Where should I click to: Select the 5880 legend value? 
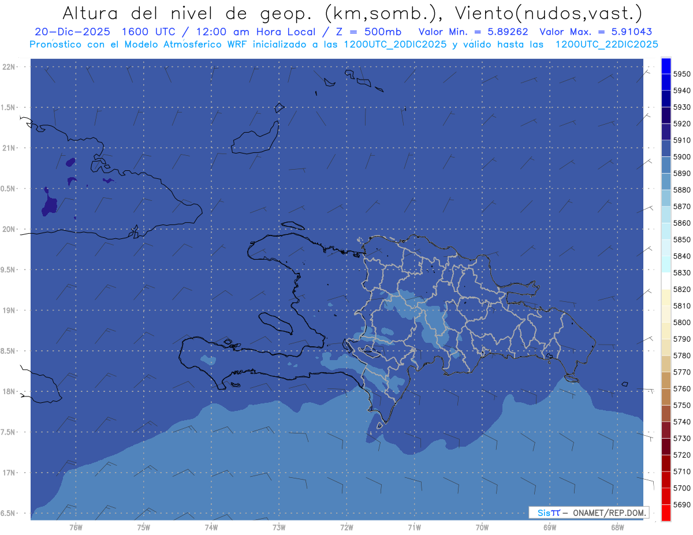tap(682, 190)
